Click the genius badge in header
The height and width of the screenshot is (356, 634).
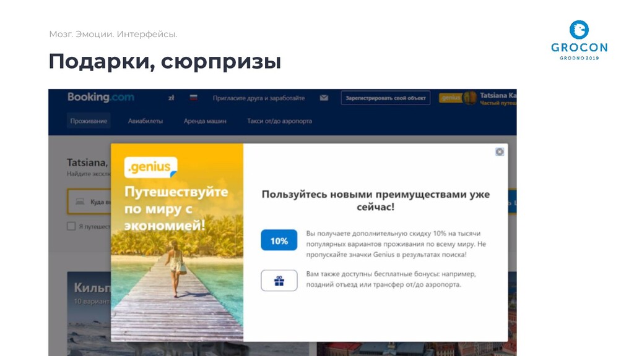451,98
